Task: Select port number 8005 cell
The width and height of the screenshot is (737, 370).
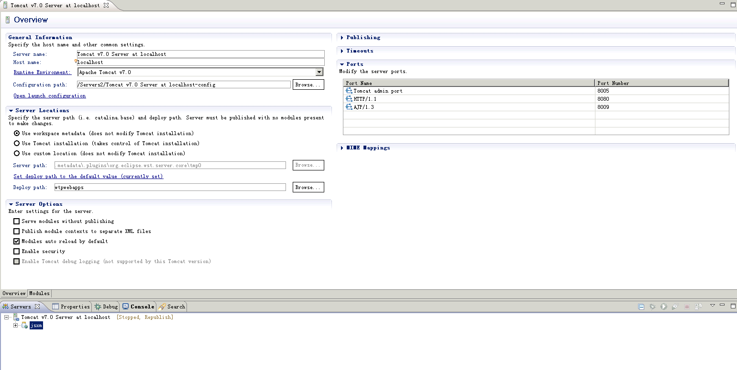Action: pos(662,91)
